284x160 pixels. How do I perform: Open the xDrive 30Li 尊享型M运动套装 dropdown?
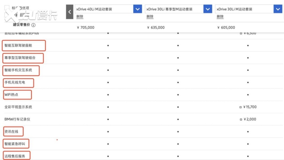(x=208, y=9)
